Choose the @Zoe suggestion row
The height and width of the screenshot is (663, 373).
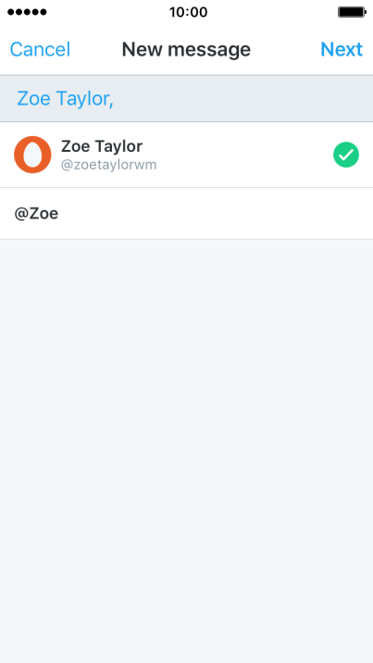[x=186, y=214]
